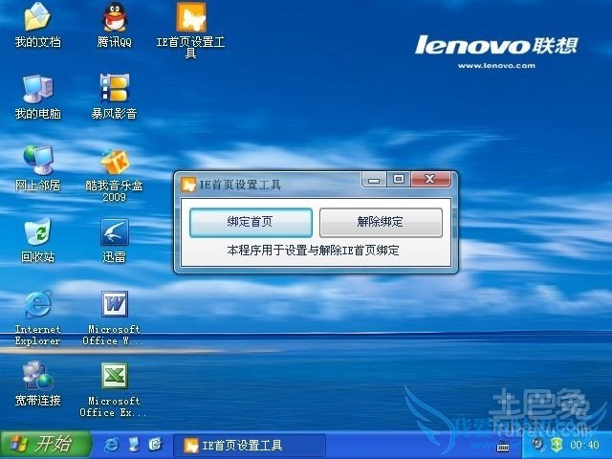612x459 pixels.
Task: Open the 我的文档 desktop icon
Action: pyautogui.click(x=37, y=26)
